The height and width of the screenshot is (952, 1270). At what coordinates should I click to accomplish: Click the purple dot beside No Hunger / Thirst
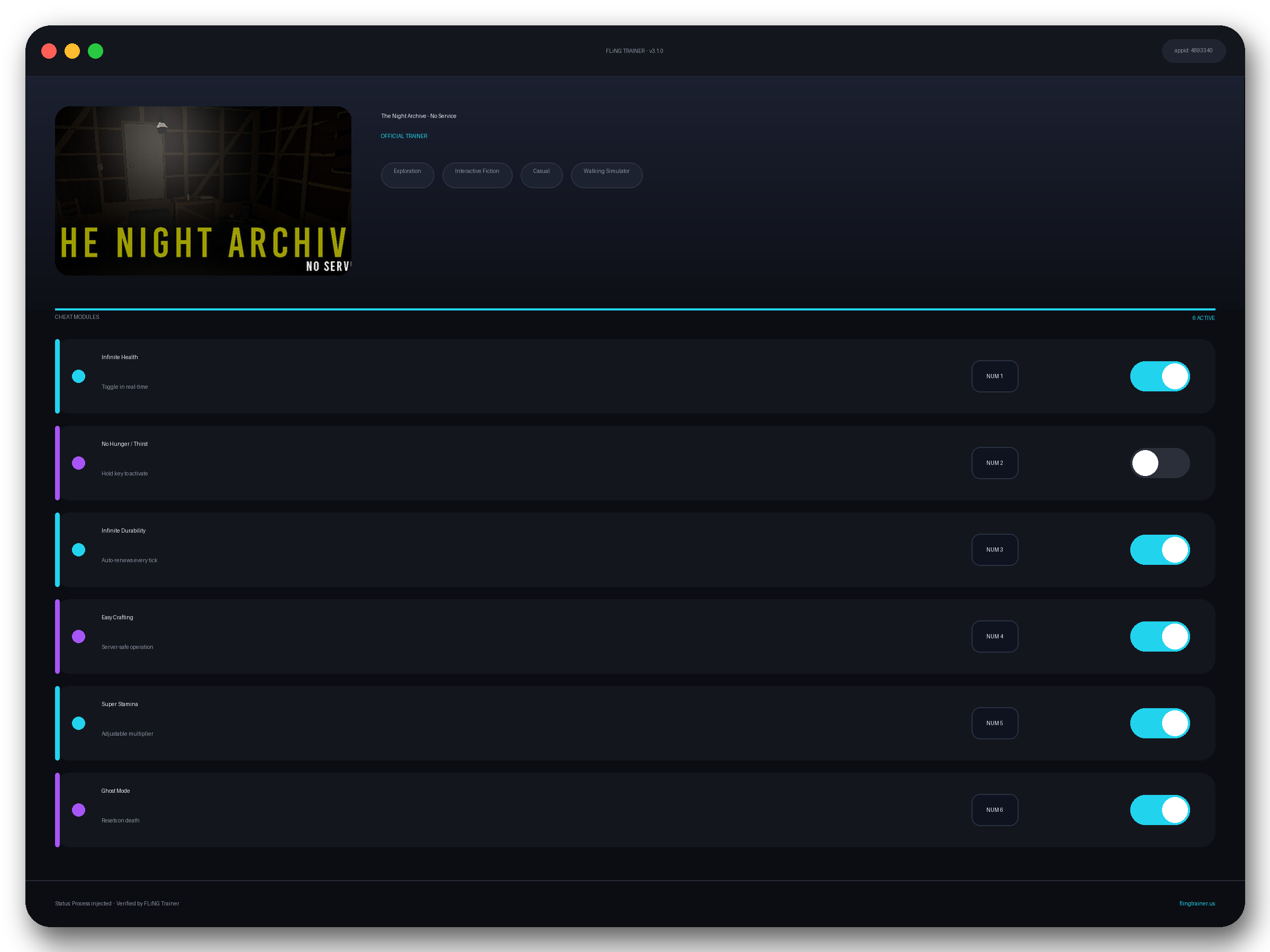pyautogui.click(x=79, y=463)
